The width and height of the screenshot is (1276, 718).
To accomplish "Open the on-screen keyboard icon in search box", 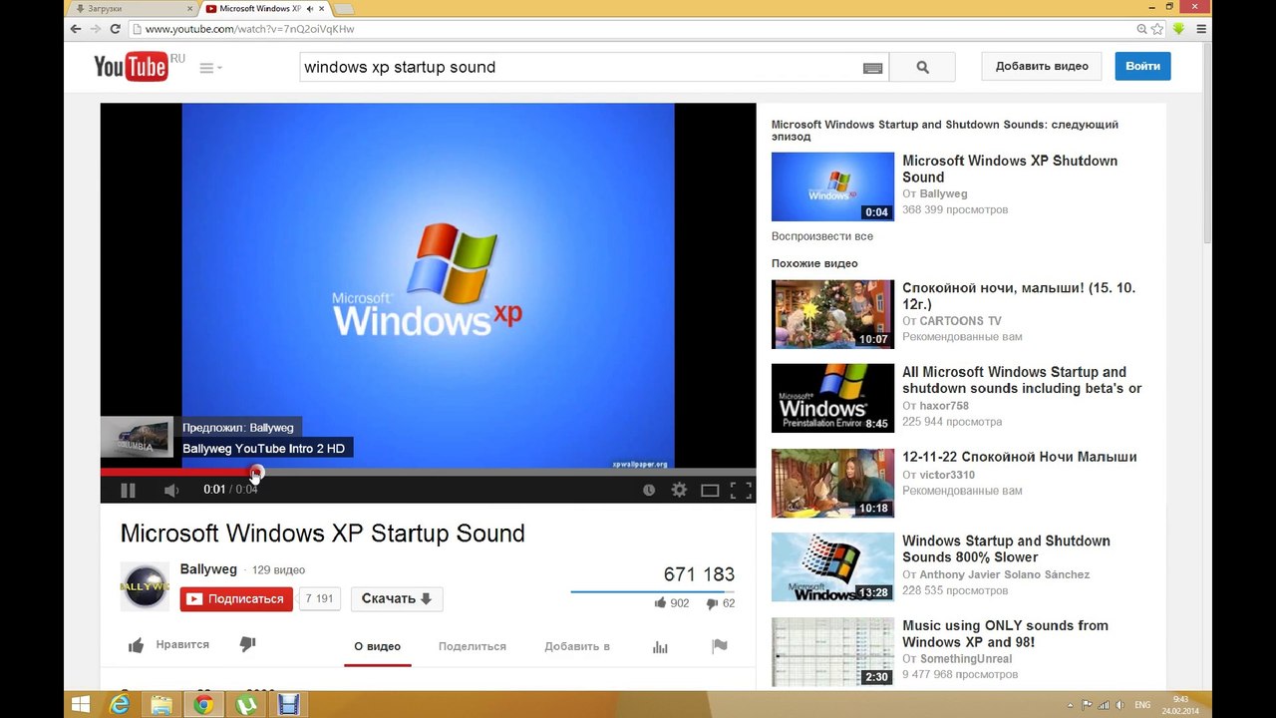I will point(872,68).
